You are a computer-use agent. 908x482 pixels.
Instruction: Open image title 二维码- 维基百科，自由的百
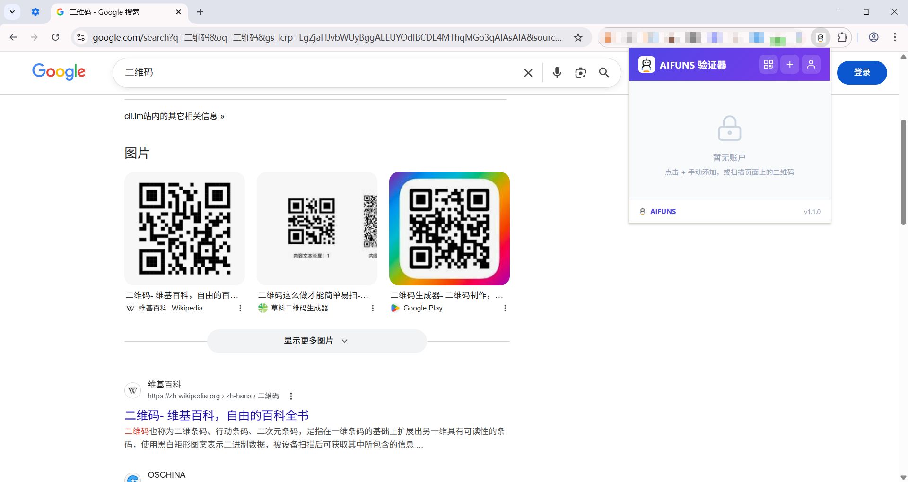(182, 295)
